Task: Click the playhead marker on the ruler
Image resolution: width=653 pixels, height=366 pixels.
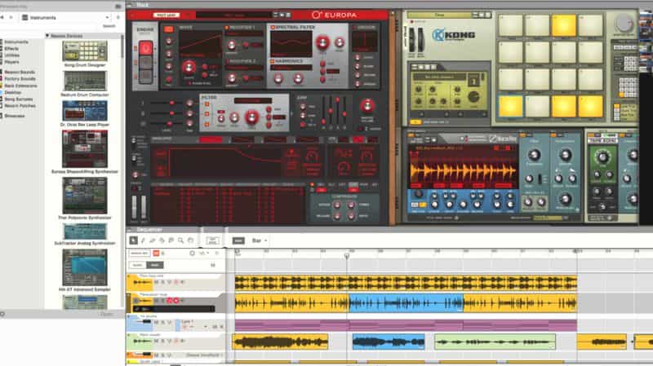Action: coord(347,256)
